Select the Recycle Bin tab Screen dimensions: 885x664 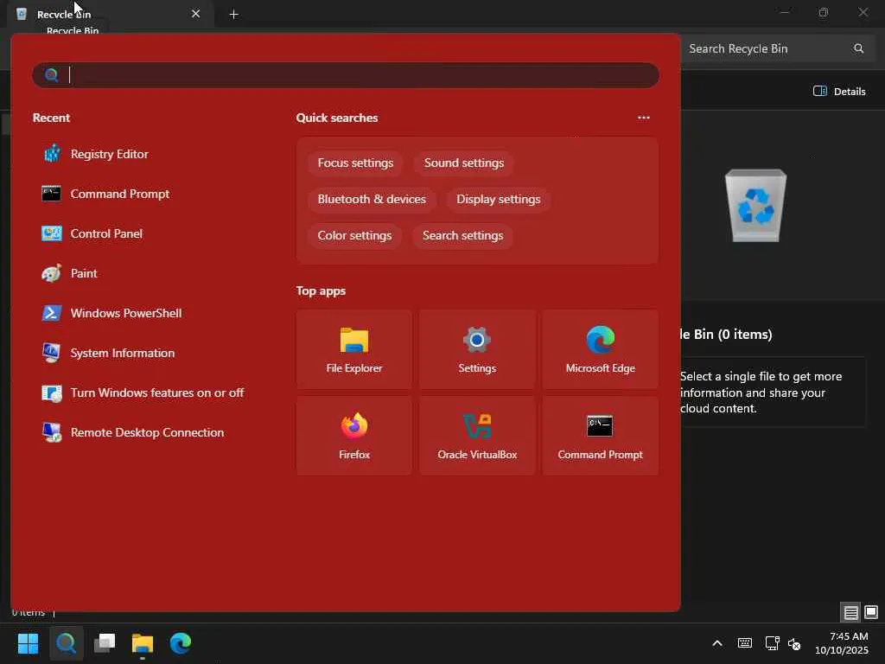(111, 14)
